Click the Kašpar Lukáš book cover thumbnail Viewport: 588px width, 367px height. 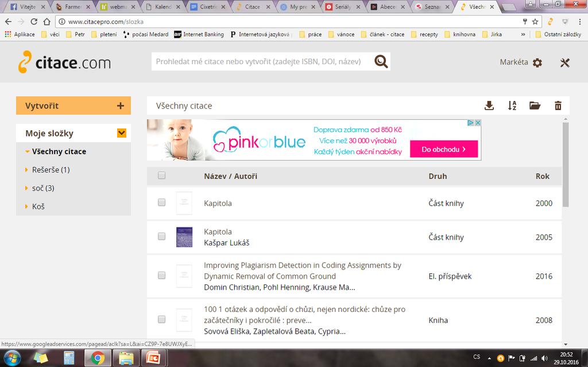coord(184,237)
